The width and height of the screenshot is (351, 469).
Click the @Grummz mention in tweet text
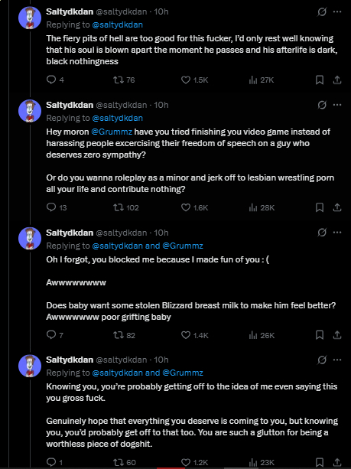click(112, 132)
